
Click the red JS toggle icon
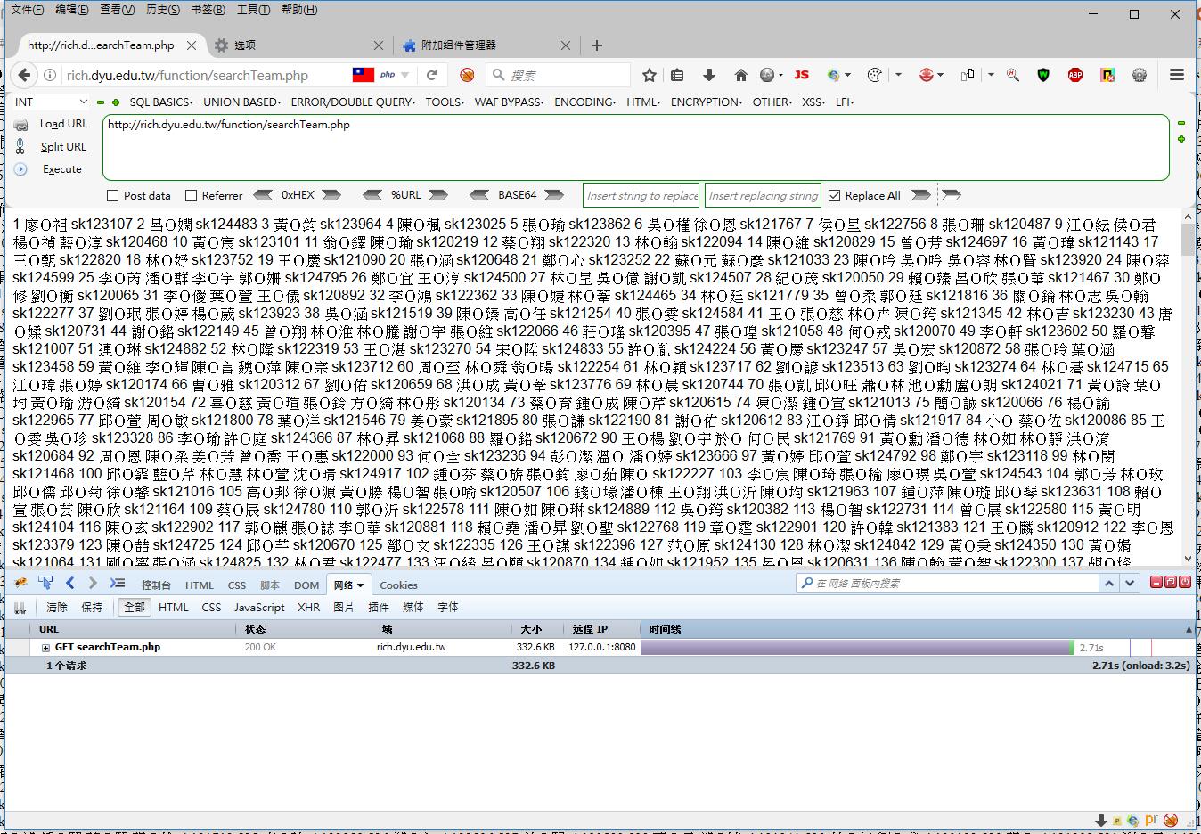[801, 75]
